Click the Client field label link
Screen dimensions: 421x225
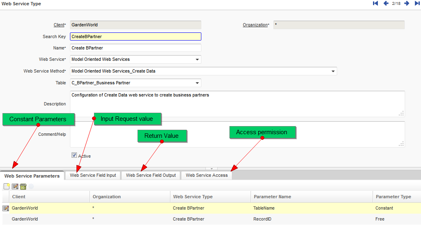coord(59,25)
